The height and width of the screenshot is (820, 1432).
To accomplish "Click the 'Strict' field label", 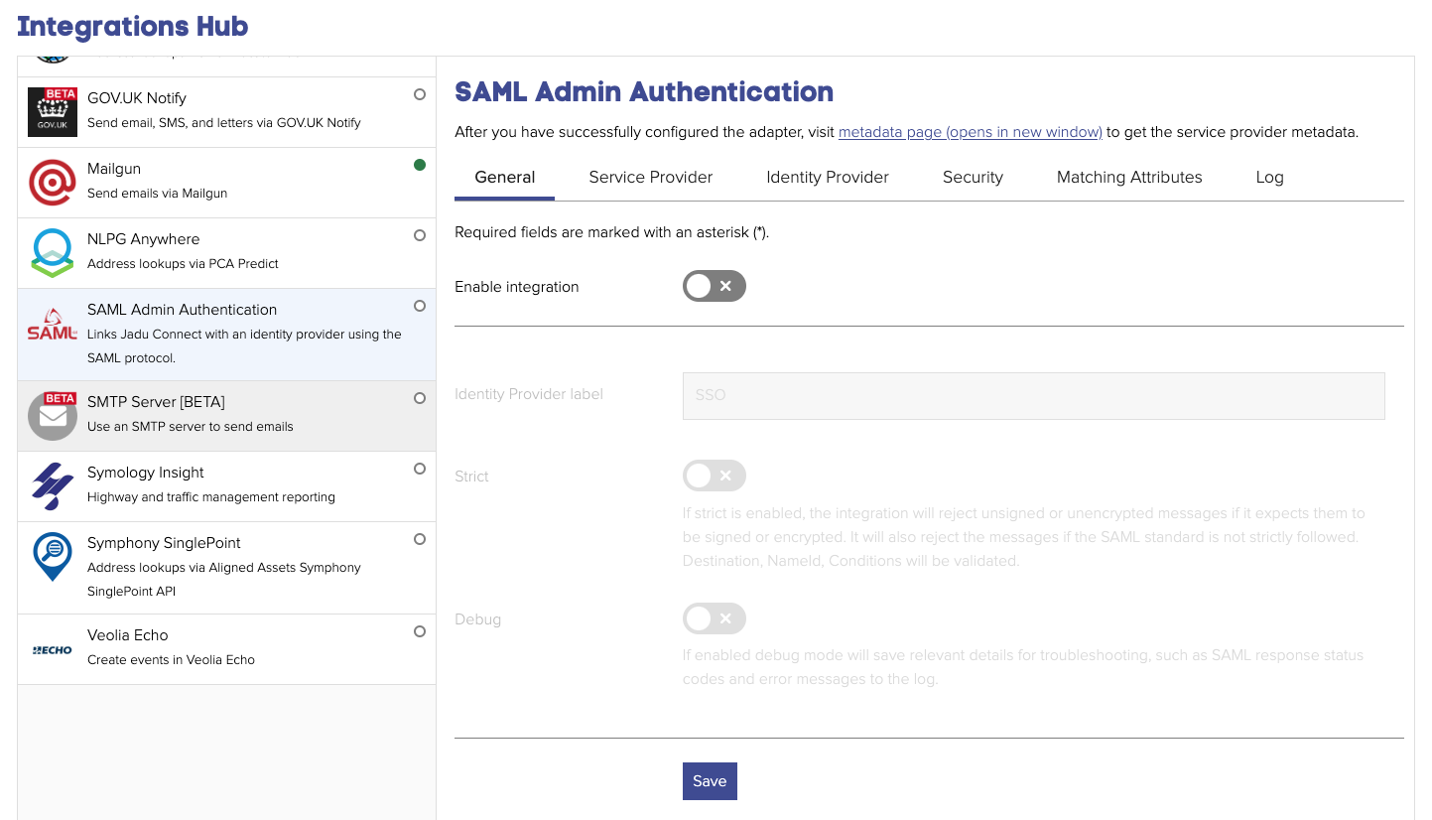I will click(x=471, y=477).
